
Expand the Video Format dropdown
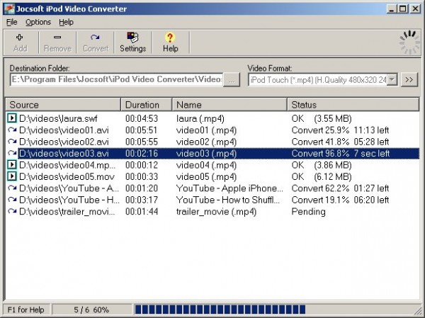392,79
